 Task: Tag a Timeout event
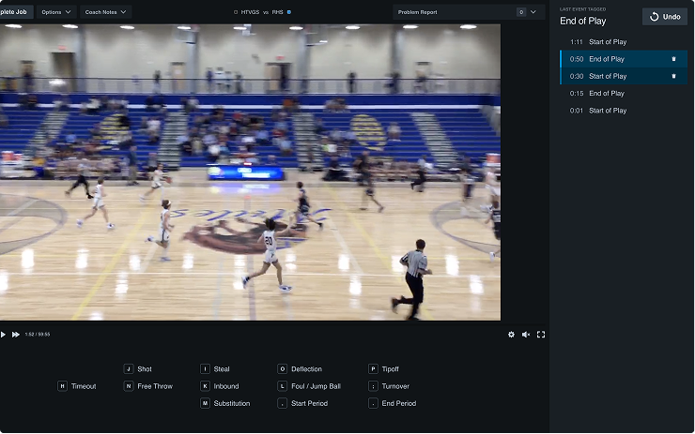pos(77,386)
